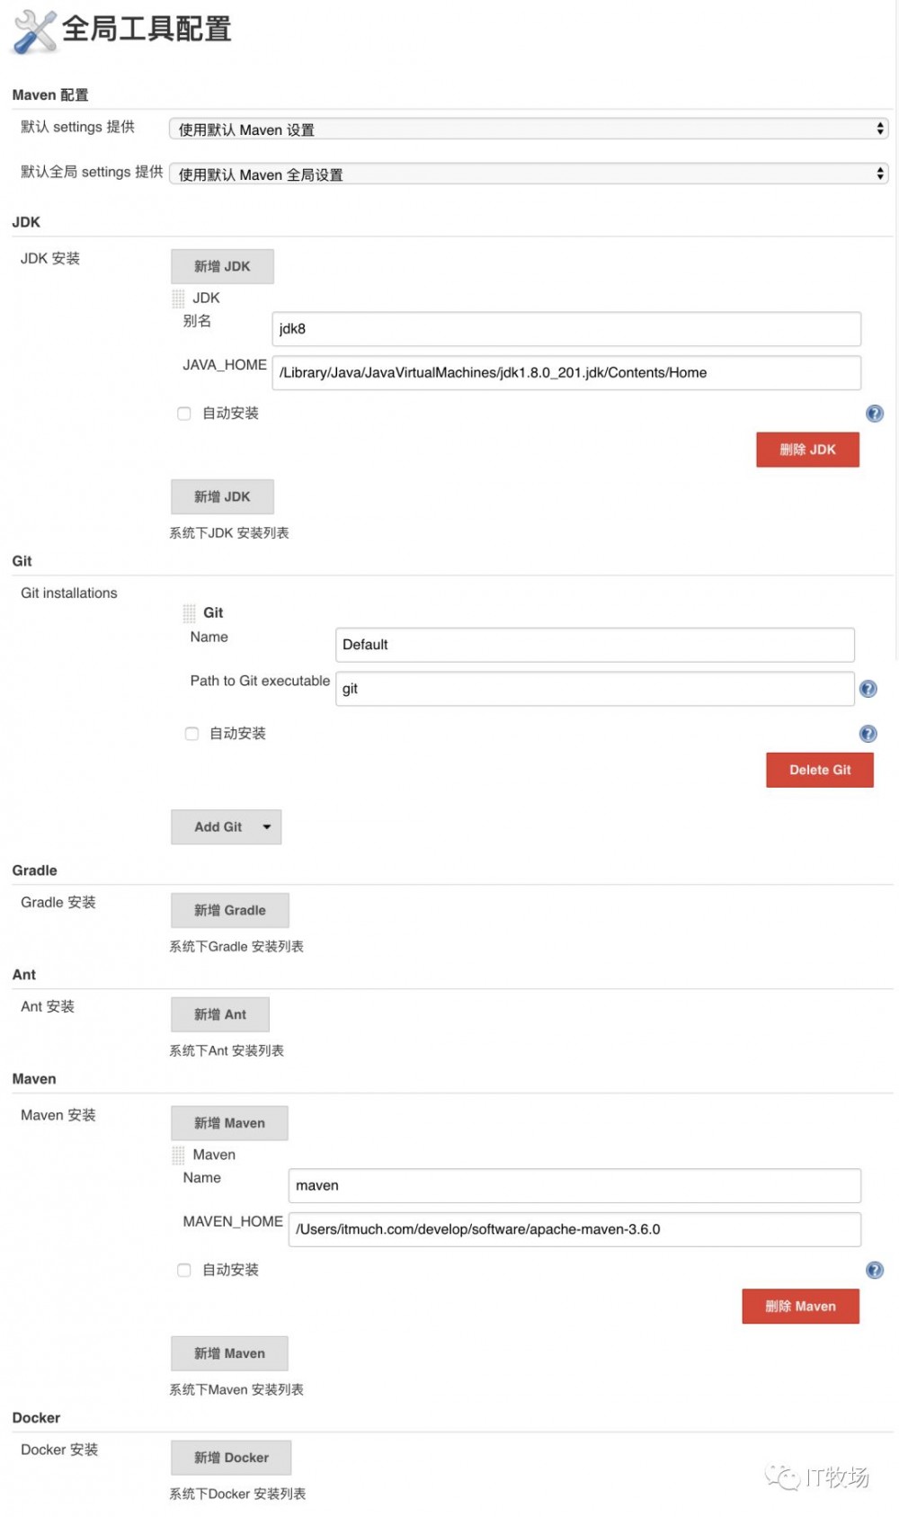Click 默认 settings 提供 label
The image size is (899, 1517).
[77, 127]
